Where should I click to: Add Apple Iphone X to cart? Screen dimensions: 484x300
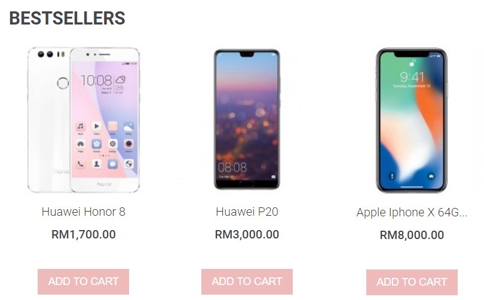pos(412,282)
